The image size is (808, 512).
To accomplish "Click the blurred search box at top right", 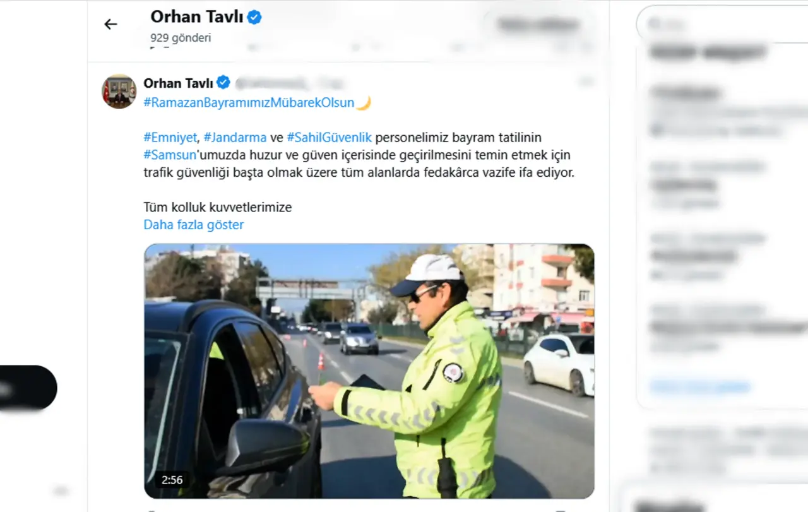I will tap(722, 24).
